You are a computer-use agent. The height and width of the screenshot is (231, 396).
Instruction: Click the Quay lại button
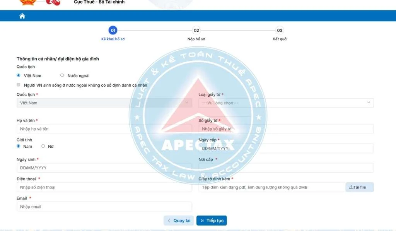click(x=179, y=221)
